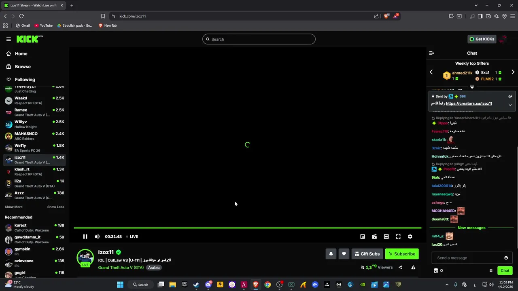This screenshot has width=518, height=291.
Task: Expand following list with Show More
Action: 13,207
